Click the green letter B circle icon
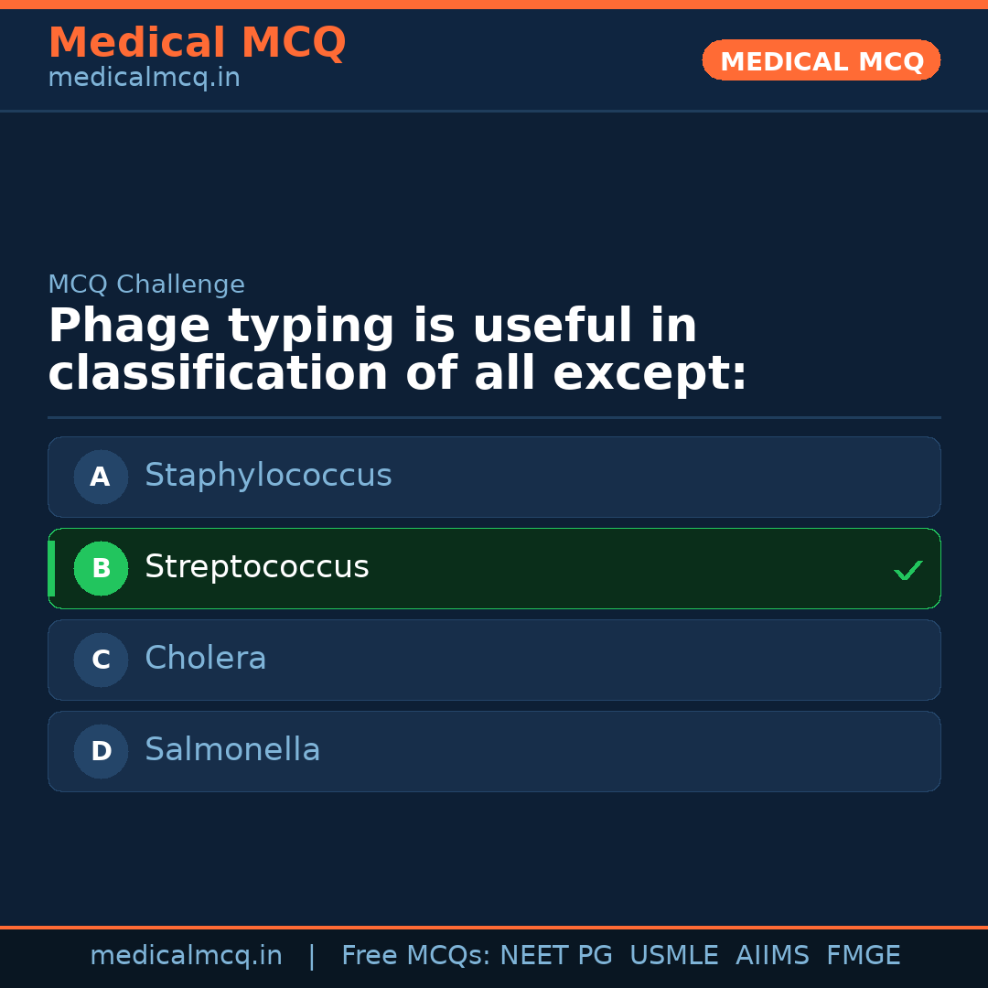This screenshot has width=988, height=988. click(101, 568)
